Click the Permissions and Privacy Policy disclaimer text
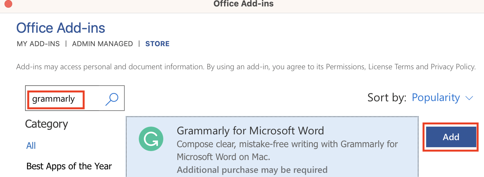This screenshot has width=484, height=177. [246, 67]
